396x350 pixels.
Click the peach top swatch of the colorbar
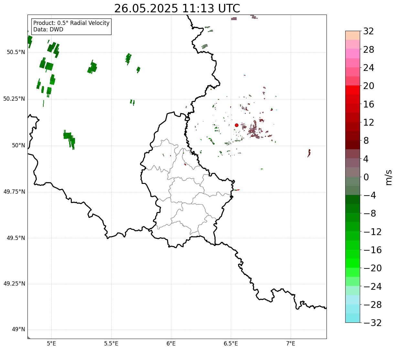353,35
